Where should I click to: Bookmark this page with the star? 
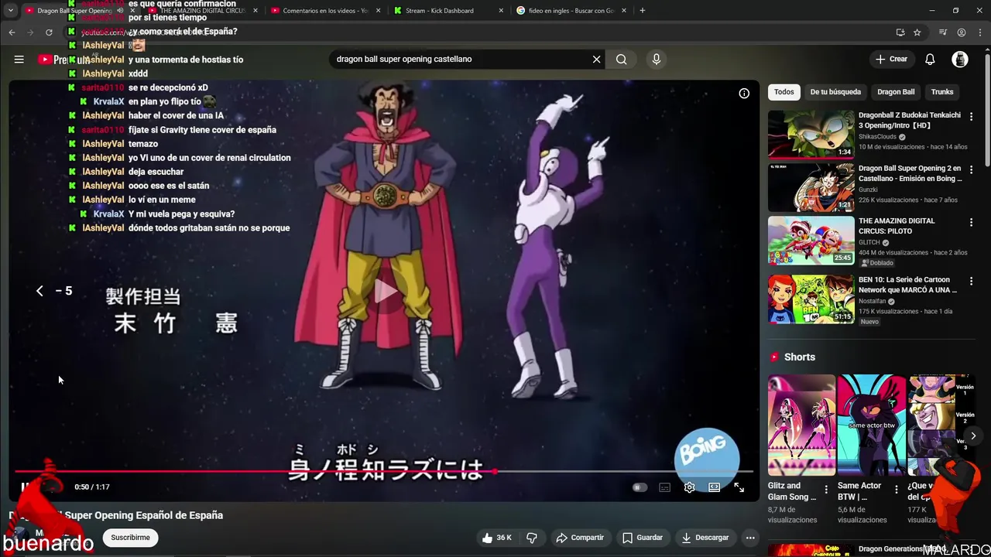[x=917, y=32]
